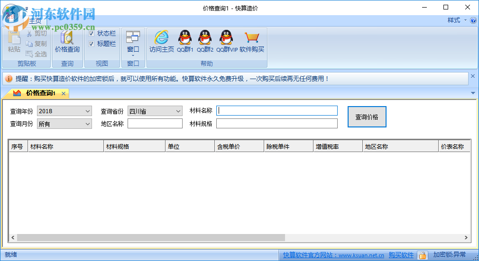Open the 价格查询 ribbon tool
This screenshot has height=261, width=479.
67,42
